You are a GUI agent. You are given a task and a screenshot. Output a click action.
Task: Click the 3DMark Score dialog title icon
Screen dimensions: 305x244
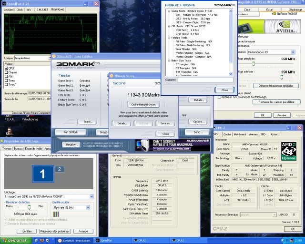[x=112, y=76]
